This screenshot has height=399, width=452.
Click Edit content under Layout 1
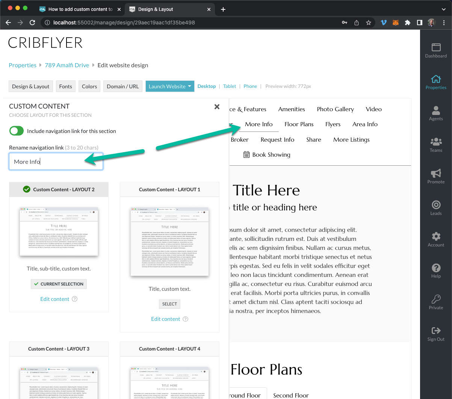coord(166,319)
